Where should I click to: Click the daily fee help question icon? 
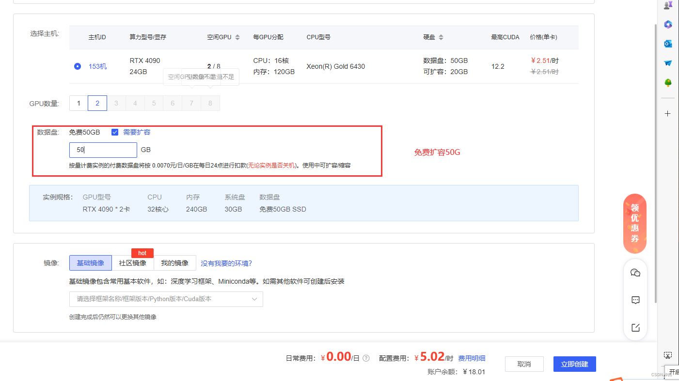[x=366, y=359]
